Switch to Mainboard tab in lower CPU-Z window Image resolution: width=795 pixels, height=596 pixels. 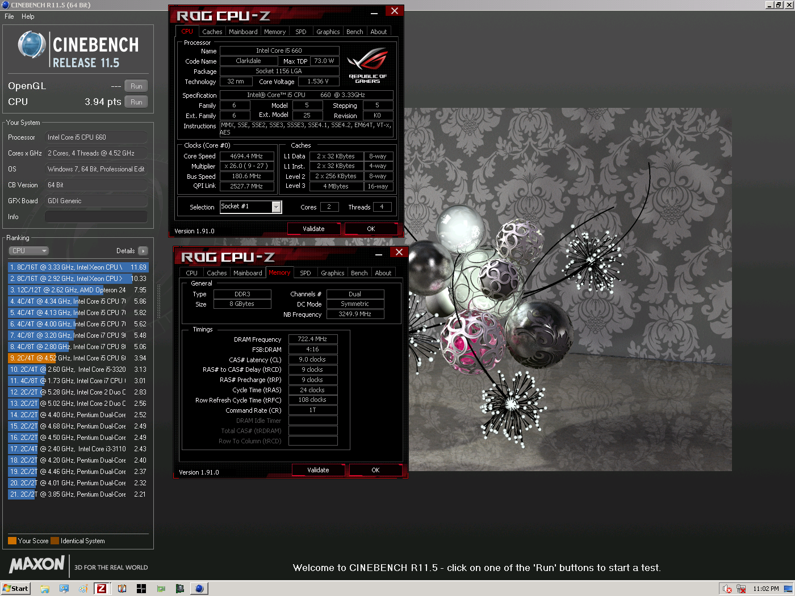click(x=248, y=273)
